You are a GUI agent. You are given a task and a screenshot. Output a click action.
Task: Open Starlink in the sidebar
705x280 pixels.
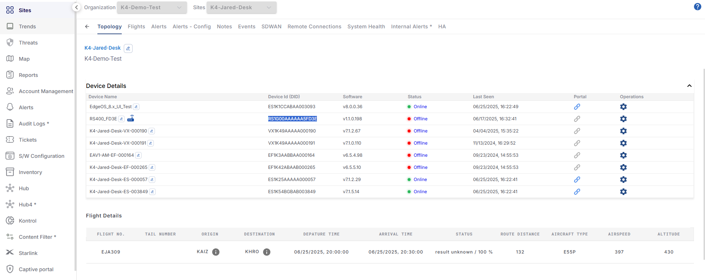coord(28,253)
